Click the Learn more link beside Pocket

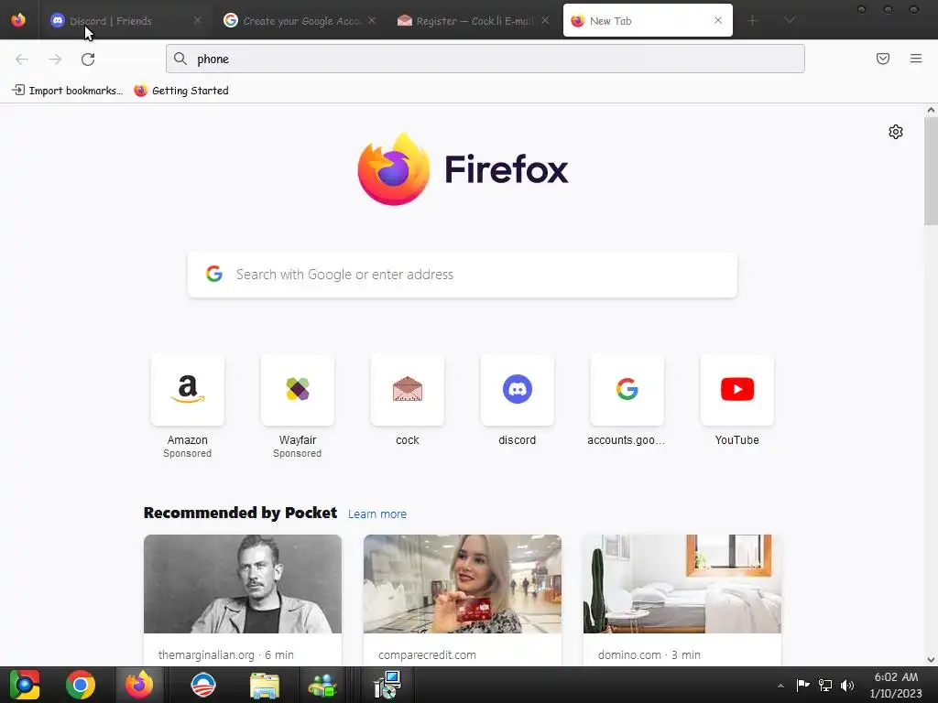(x=376, y=514)
